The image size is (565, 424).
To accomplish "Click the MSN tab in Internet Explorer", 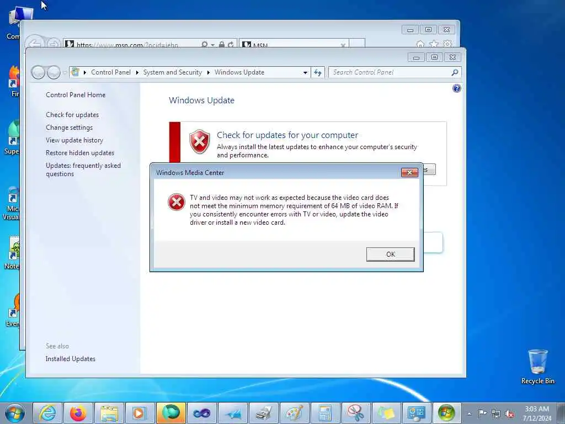I will click(x=294, y=44).
